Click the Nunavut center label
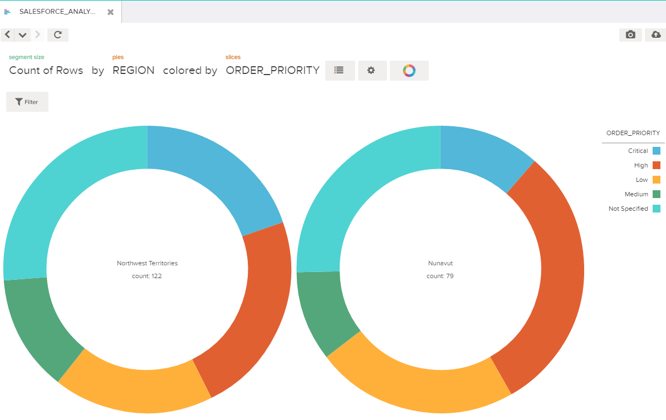 440,263
